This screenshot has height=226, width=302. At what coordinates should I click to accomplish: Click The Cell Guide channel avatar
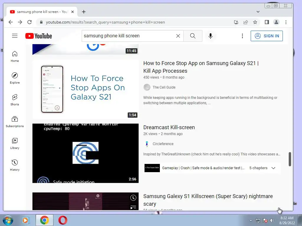click(x=147, y=87)
